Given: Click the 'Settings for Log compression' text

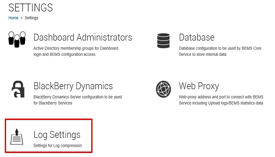Looking at the screenshot, I should pos(58,146).
